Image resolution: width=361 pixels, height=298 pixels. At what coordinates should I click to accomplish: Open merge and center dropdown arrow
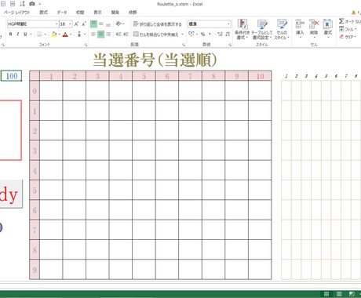(x=182, y=35)
